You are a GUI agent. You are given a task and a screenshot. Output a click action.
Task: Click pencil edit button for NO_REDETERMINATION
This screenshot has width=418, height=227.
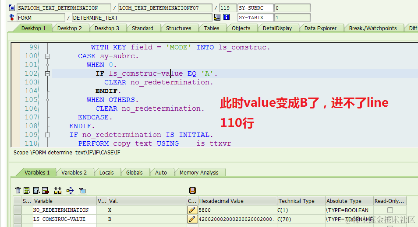[x=192, y=210]
